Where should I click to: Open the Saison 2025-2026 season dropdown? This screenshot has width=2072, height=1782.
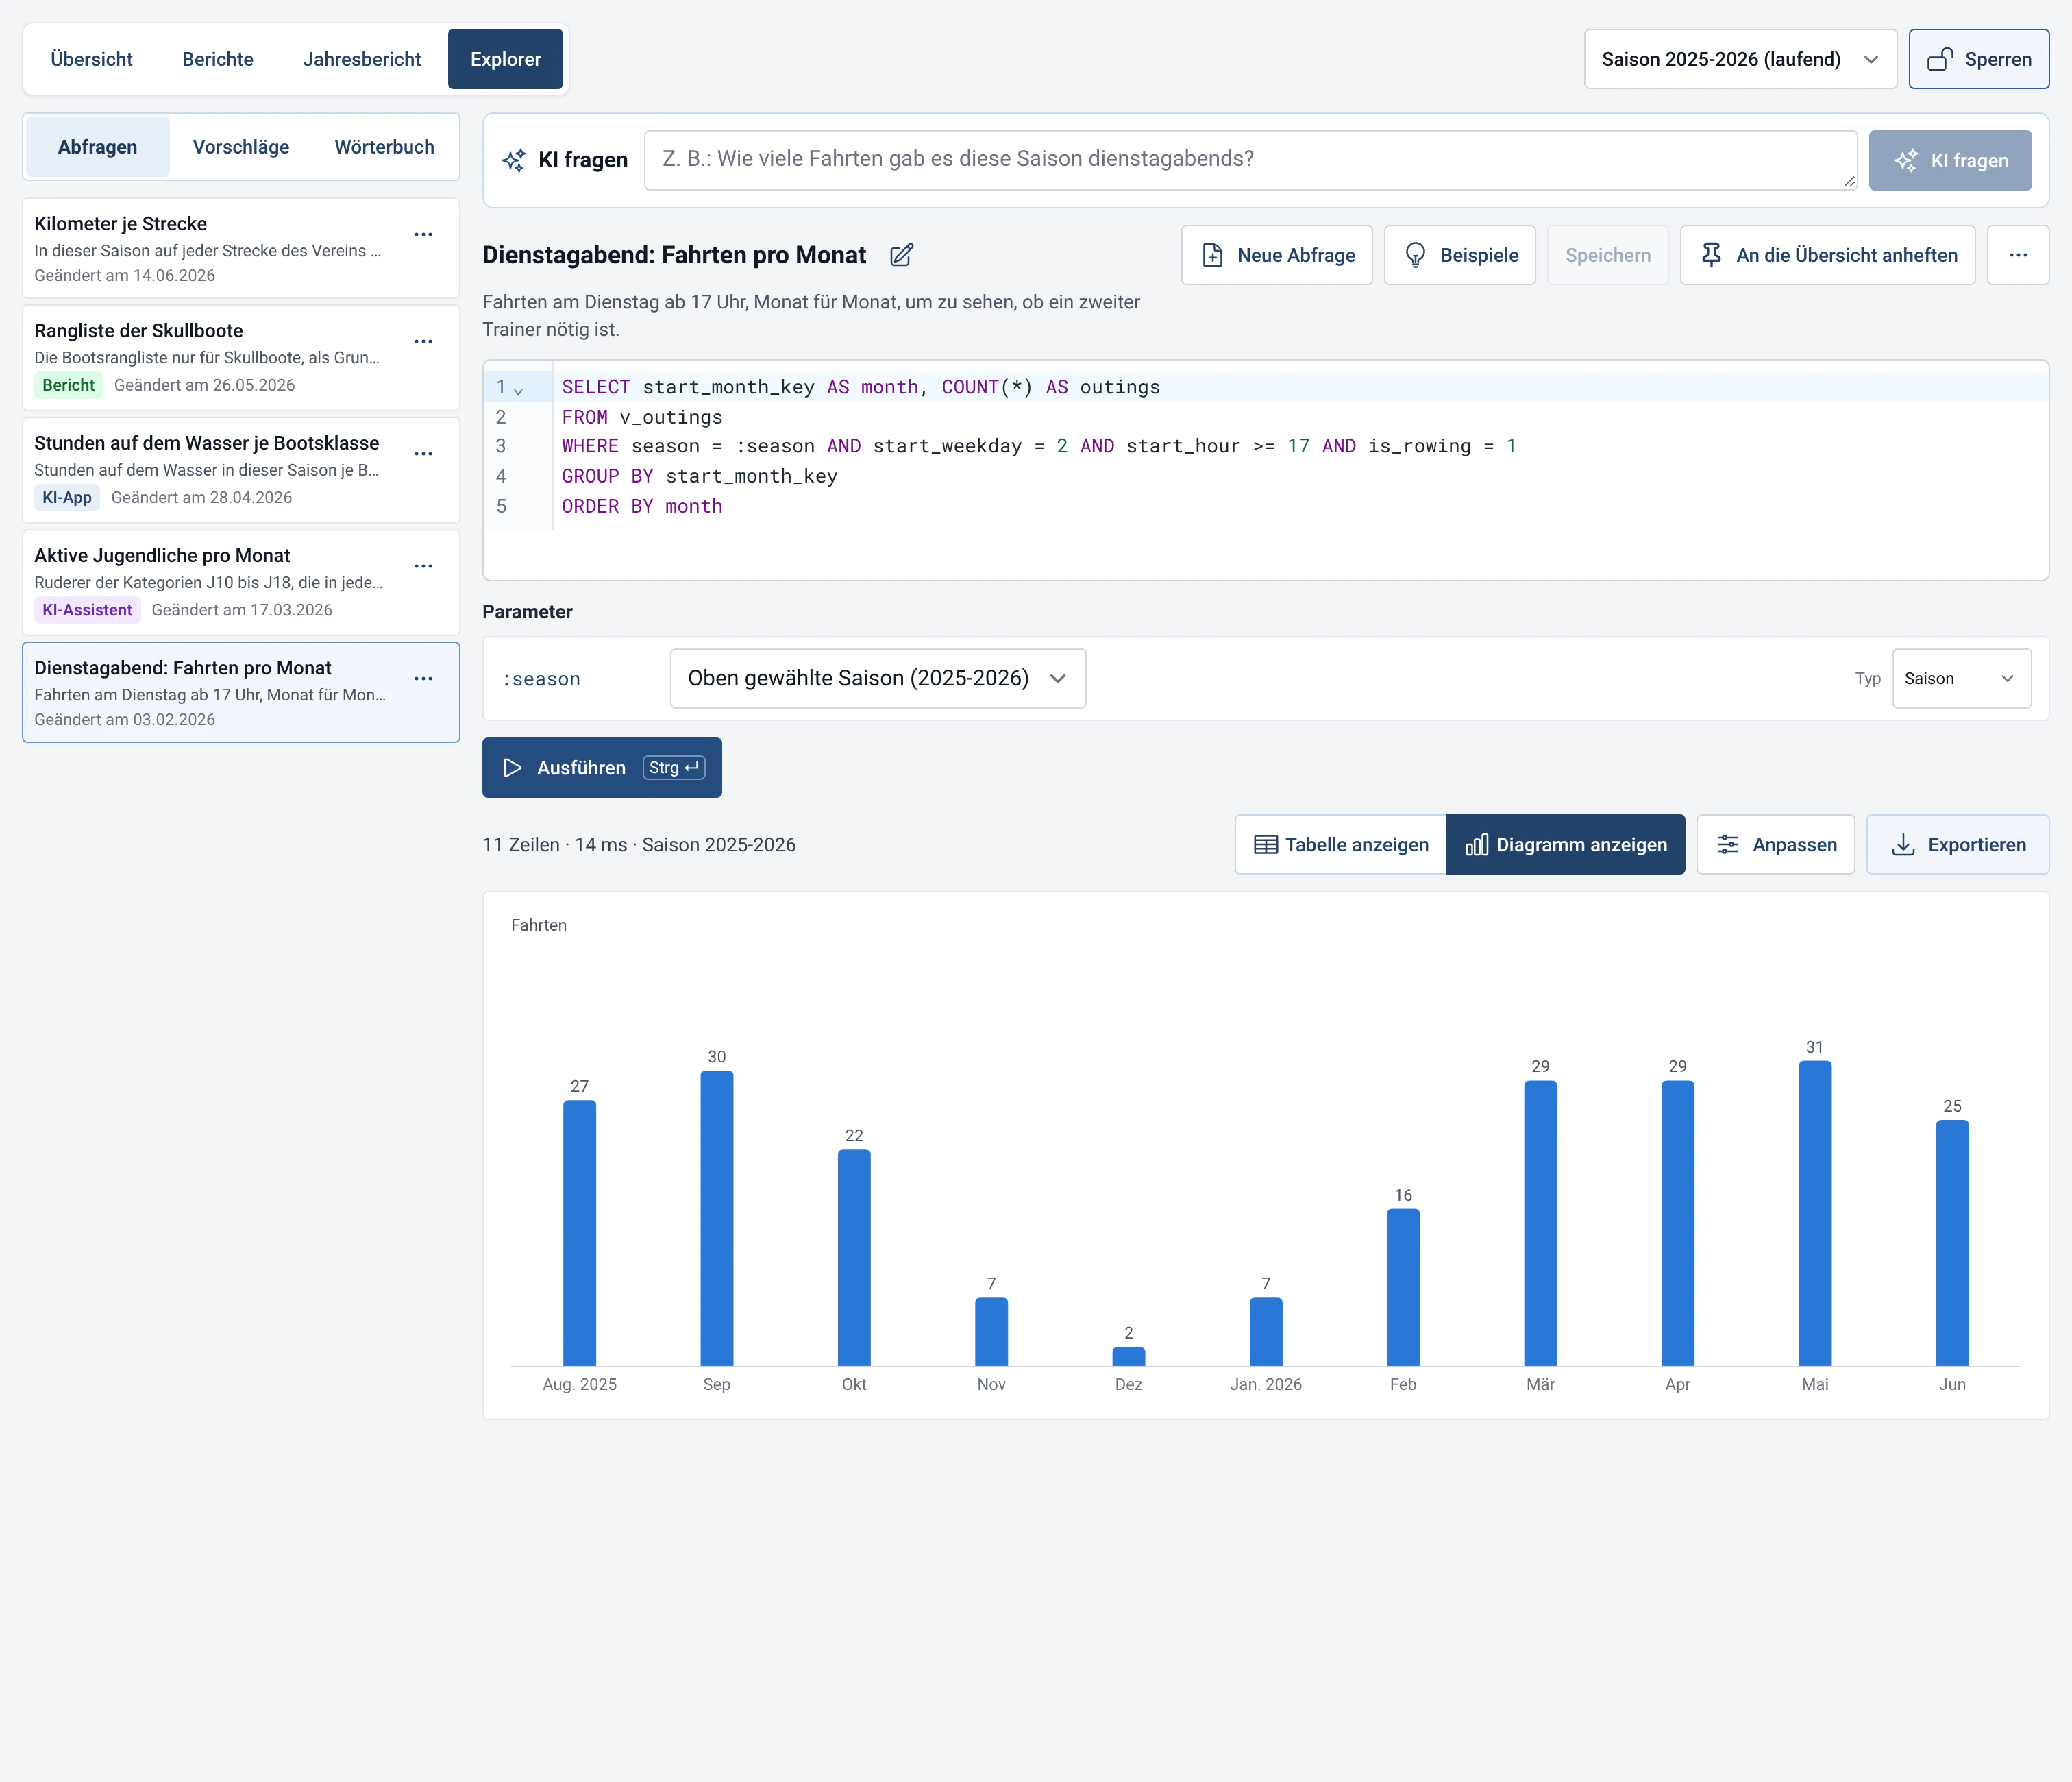(1740, 59)
